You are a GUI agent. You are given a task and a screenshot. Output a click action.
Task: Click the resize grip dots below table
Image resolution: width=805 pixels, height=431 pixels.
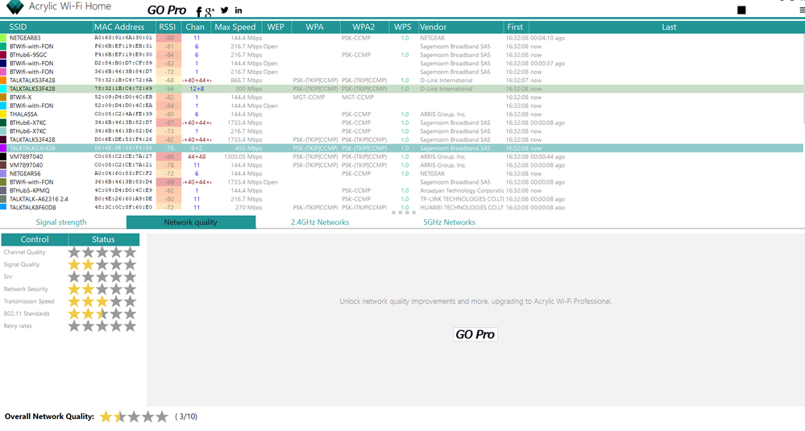click(x=403, y=213)
